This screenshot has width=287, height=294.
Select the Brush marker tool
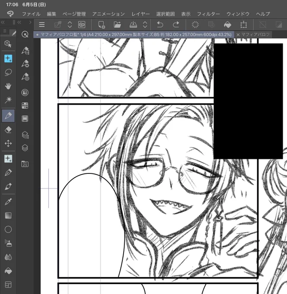click(8, 187)
